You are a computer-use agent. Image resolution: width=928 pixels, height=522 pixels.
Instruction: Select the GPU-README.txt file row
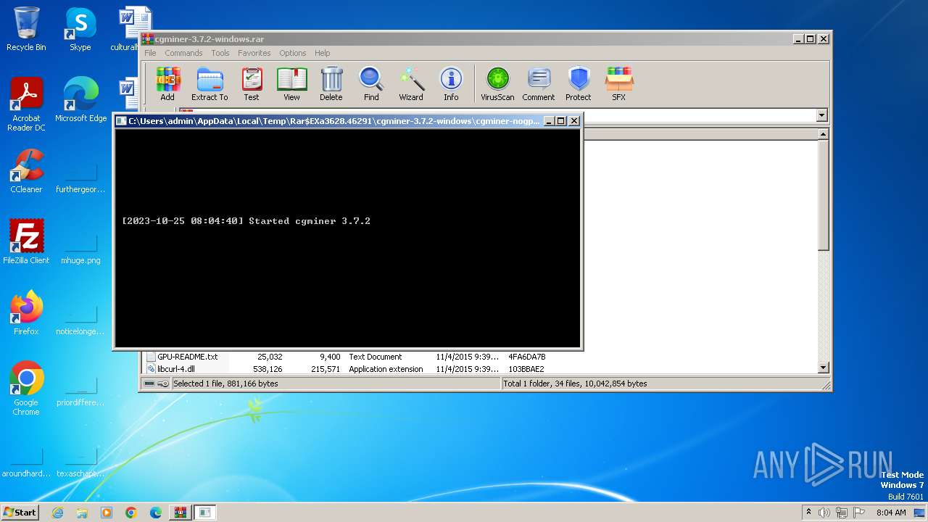point(346,357)
